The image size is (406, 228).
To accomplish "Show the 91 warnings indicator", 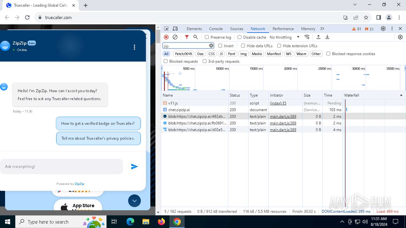I will point(357,29).
